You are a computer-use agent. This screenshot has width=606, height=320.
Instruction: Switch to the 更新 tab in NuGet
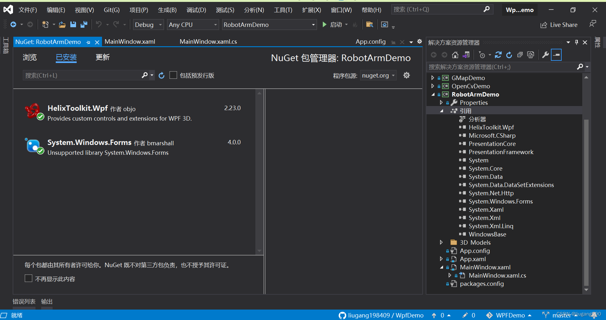tap(103, 57)
